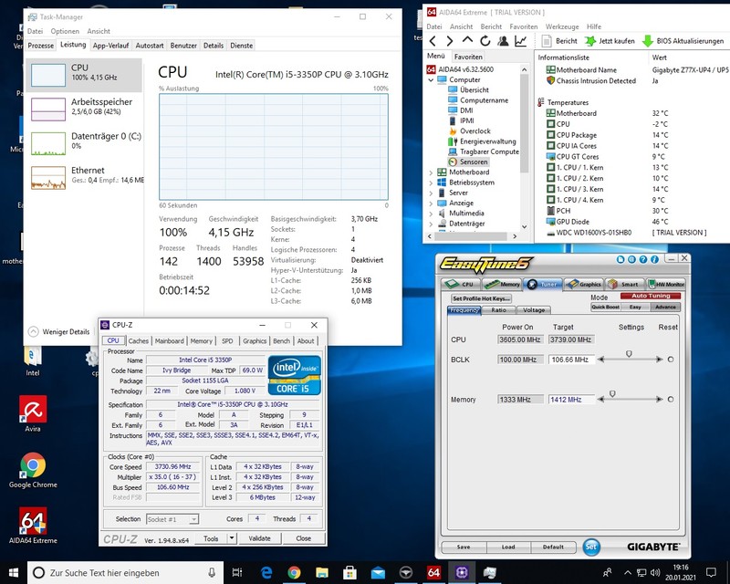Go forward in AIDA64 toolbar
The image size is (730, 584).
click(x=450, y=41)
